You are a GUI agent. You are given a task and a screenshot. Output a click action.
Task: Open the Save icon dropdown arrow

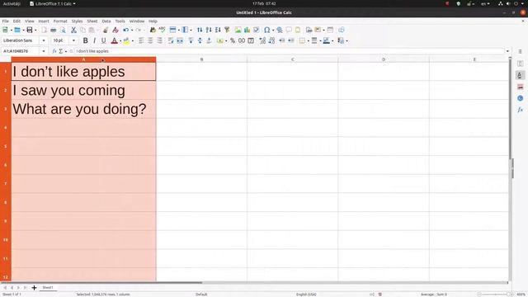[35, 30]
